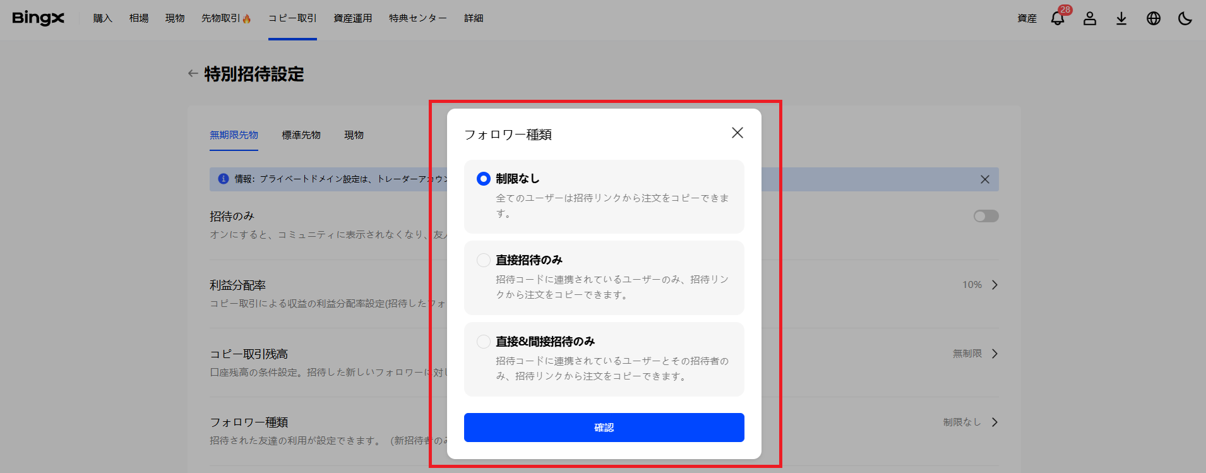Expand the フォロワー種類 制限なし row
This screenshot has height=473, width=1206.
click(994, 422)
